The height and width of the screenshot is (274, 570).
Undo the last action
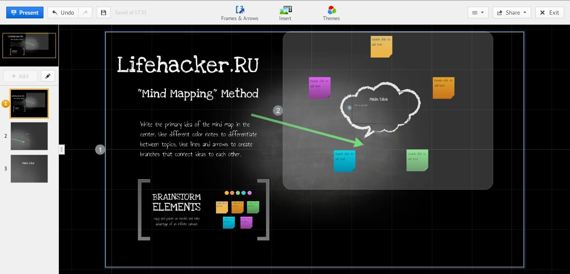63,13
